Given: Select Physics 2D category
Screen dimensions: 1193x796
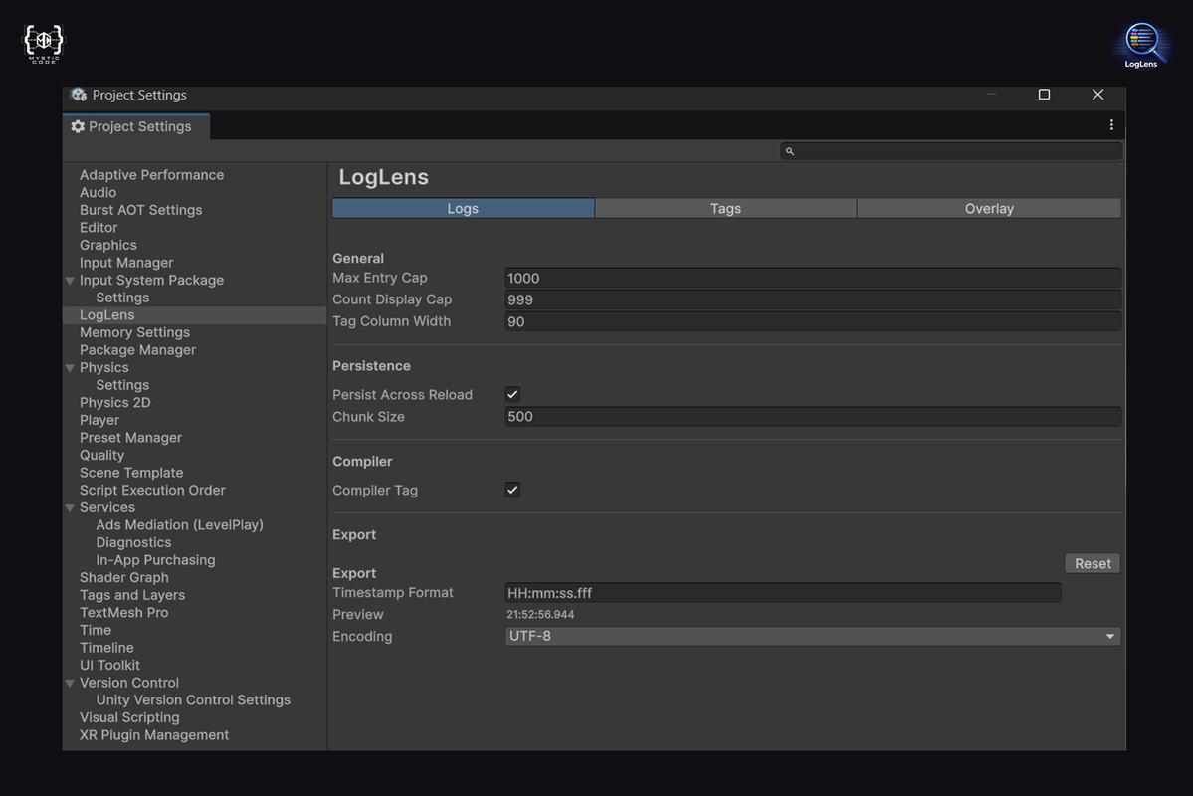Looking at the screenshot, I should (114, 403).
